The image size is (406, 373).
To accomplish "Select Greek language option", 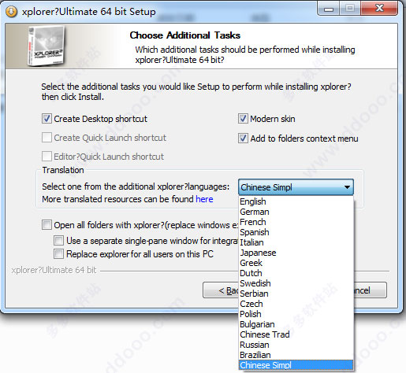I will (296, 263).
